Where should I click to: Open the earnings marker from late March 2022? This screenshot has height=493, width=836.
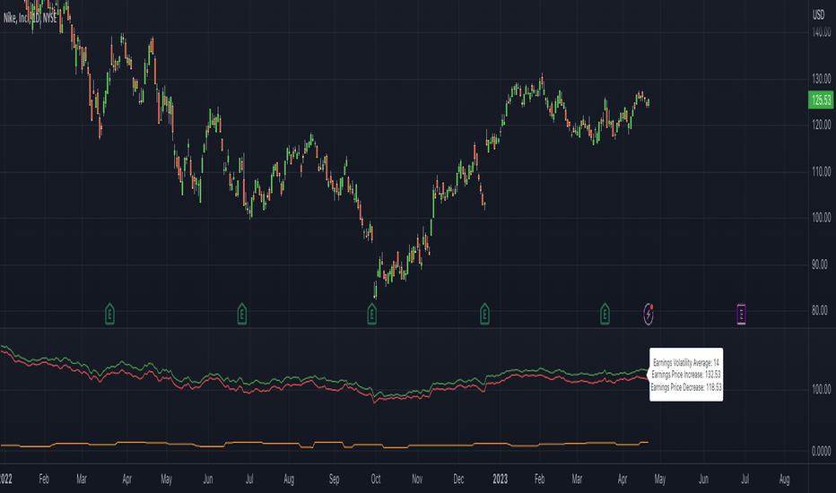click(109, 314)
